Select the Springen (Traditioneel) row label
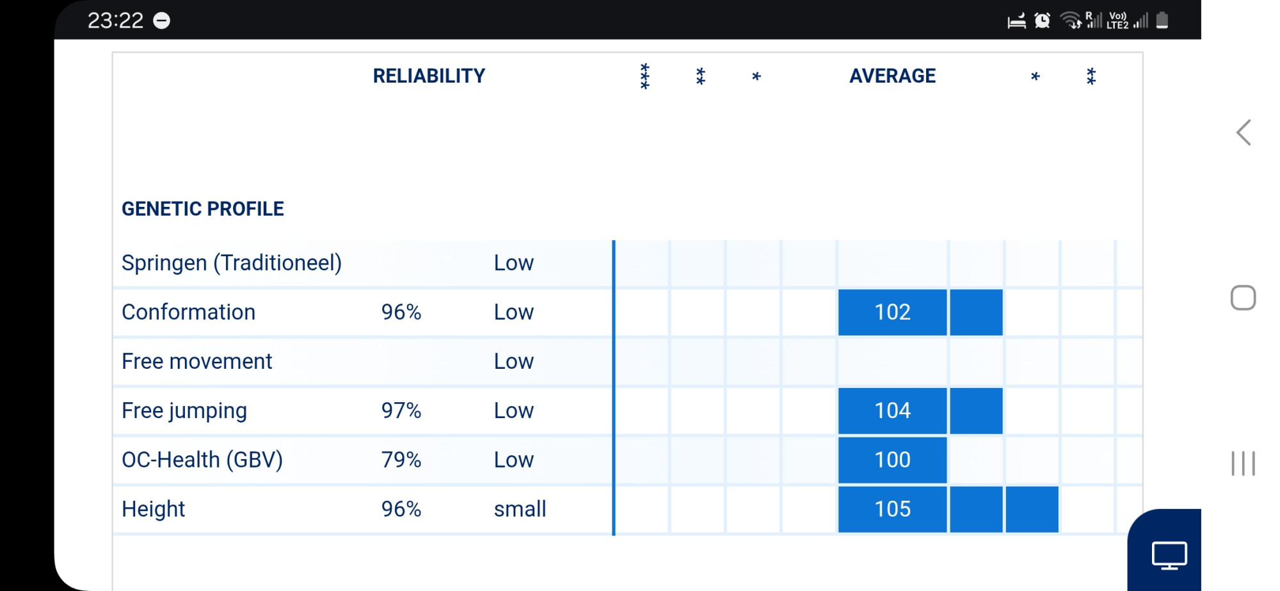The image size is (1280, 591). click(232, 263)
